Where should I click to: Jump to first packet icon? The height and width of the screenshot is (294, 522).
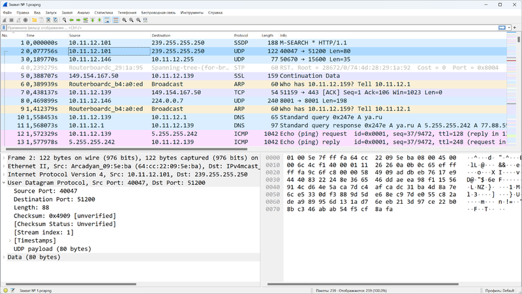pos(93,20)
